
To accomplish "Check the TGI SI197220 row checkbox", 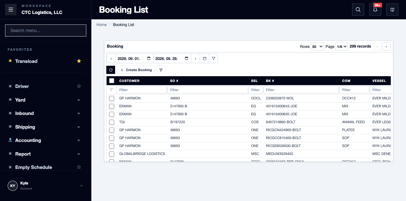I will point(112,122).
